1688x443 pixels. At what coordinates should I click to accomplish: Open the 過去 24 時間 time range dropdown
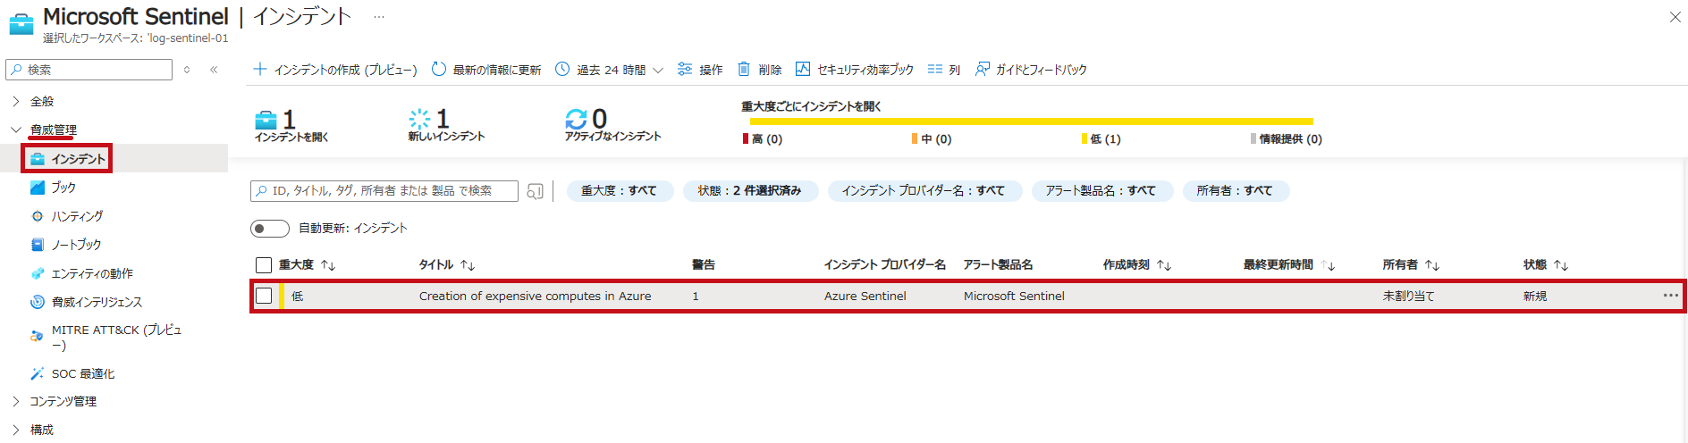(609, 70)
